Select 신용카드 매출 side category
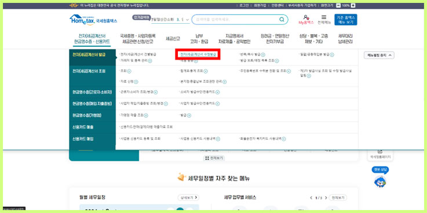The height and width of the screenshot is (213, 427). coord(93,127)
